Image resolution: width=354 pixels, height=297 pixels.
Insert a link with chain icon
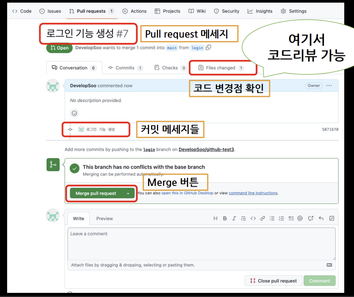[x=262, y=219]
